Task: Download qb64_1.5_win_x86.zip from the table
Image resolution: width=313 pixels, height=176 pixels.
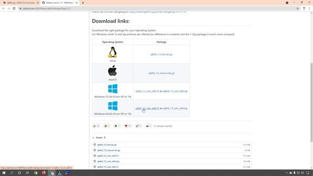Action: point(175,91)
